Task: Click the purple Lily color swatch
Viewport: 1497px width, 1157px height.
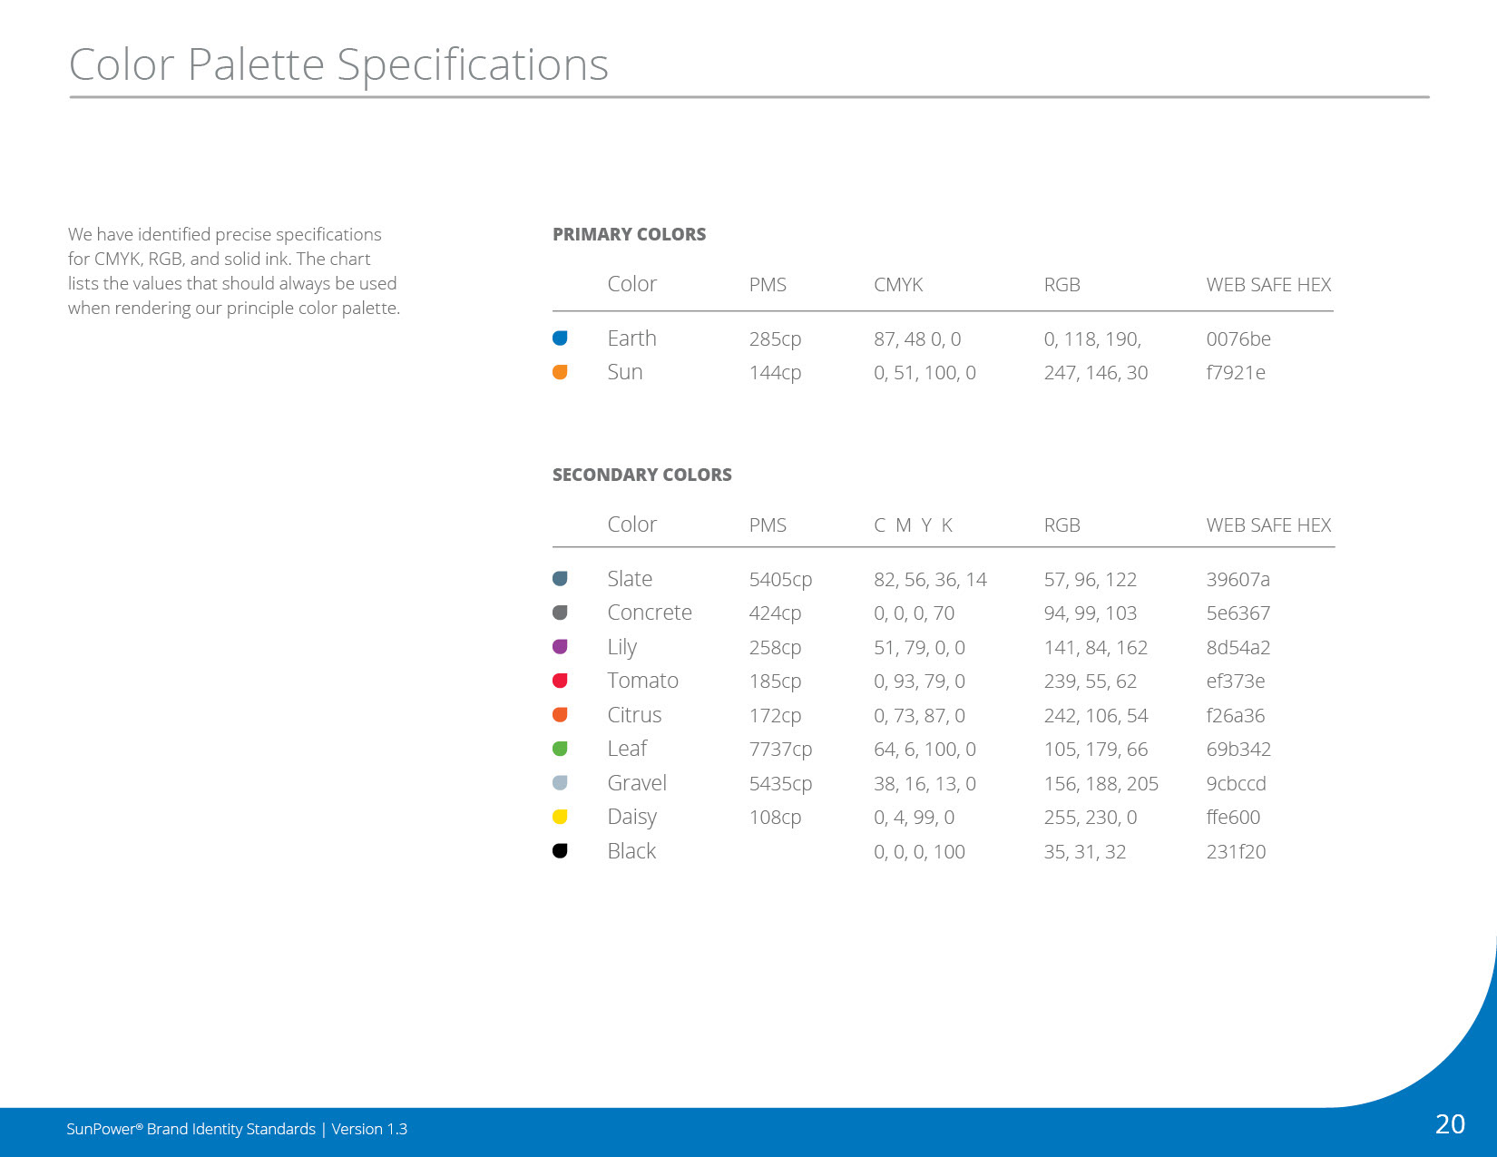Action: [x=560, y=647]
